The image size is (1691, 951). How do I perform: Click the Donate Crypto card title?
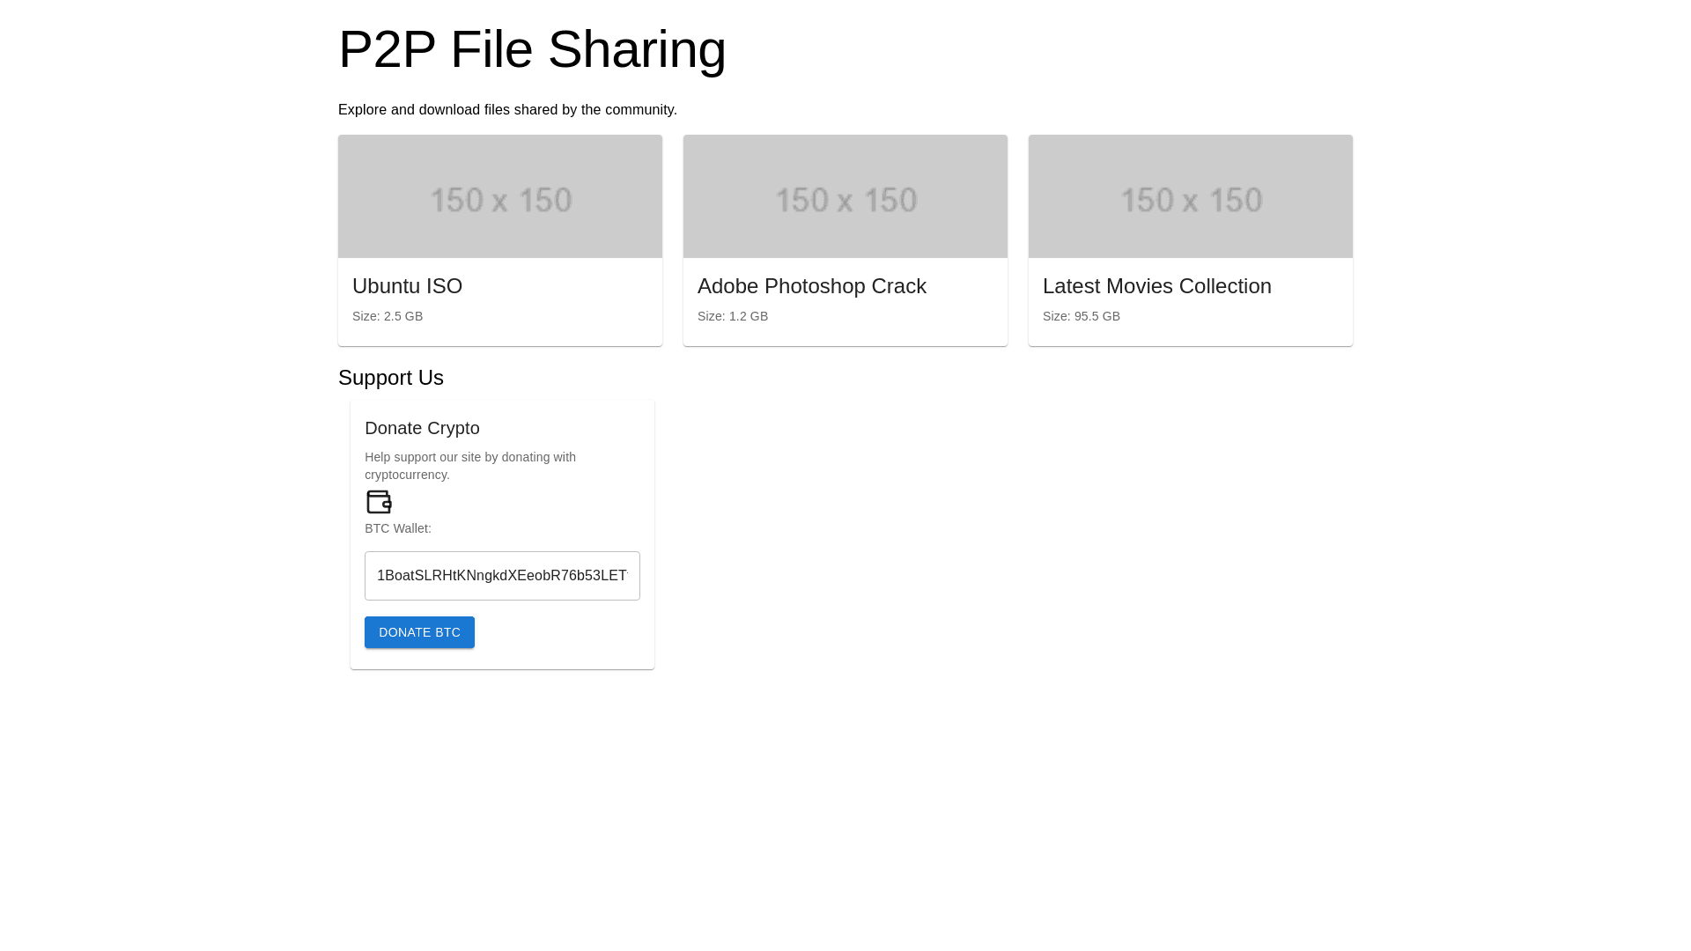point(422,428)
